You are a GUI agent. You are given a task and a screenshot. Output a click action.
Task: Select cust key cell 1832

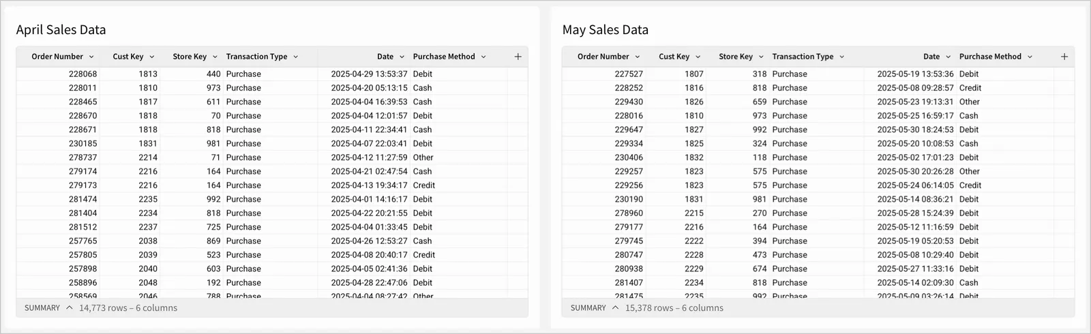click(x=694, y=157)
